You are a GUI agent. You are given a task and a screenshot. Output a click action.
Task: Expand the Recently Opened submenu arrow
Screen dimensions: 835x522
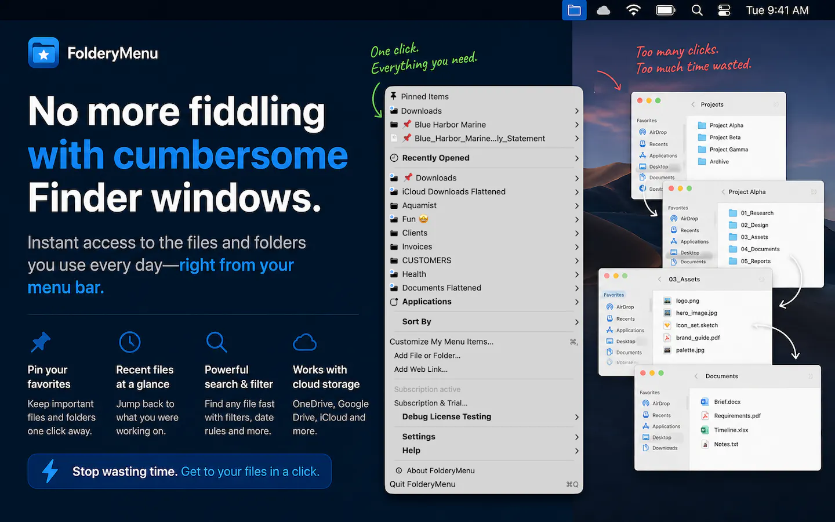pyautogui.click(x=577, y=158)
